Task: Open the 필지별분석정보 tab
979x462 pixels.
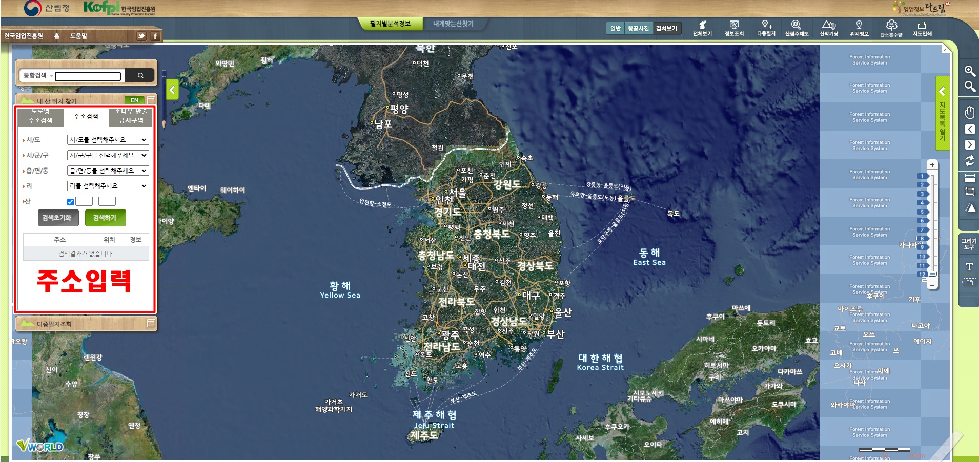Action: (x=390, y=24)
